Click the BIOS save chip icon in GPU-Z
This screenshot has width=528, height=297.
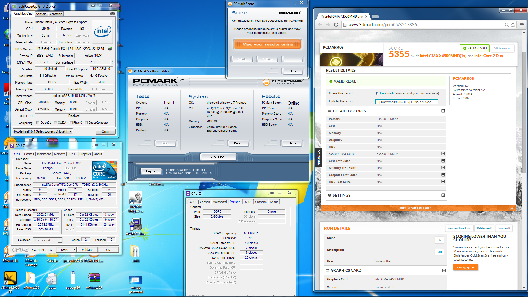coord(110,49)
